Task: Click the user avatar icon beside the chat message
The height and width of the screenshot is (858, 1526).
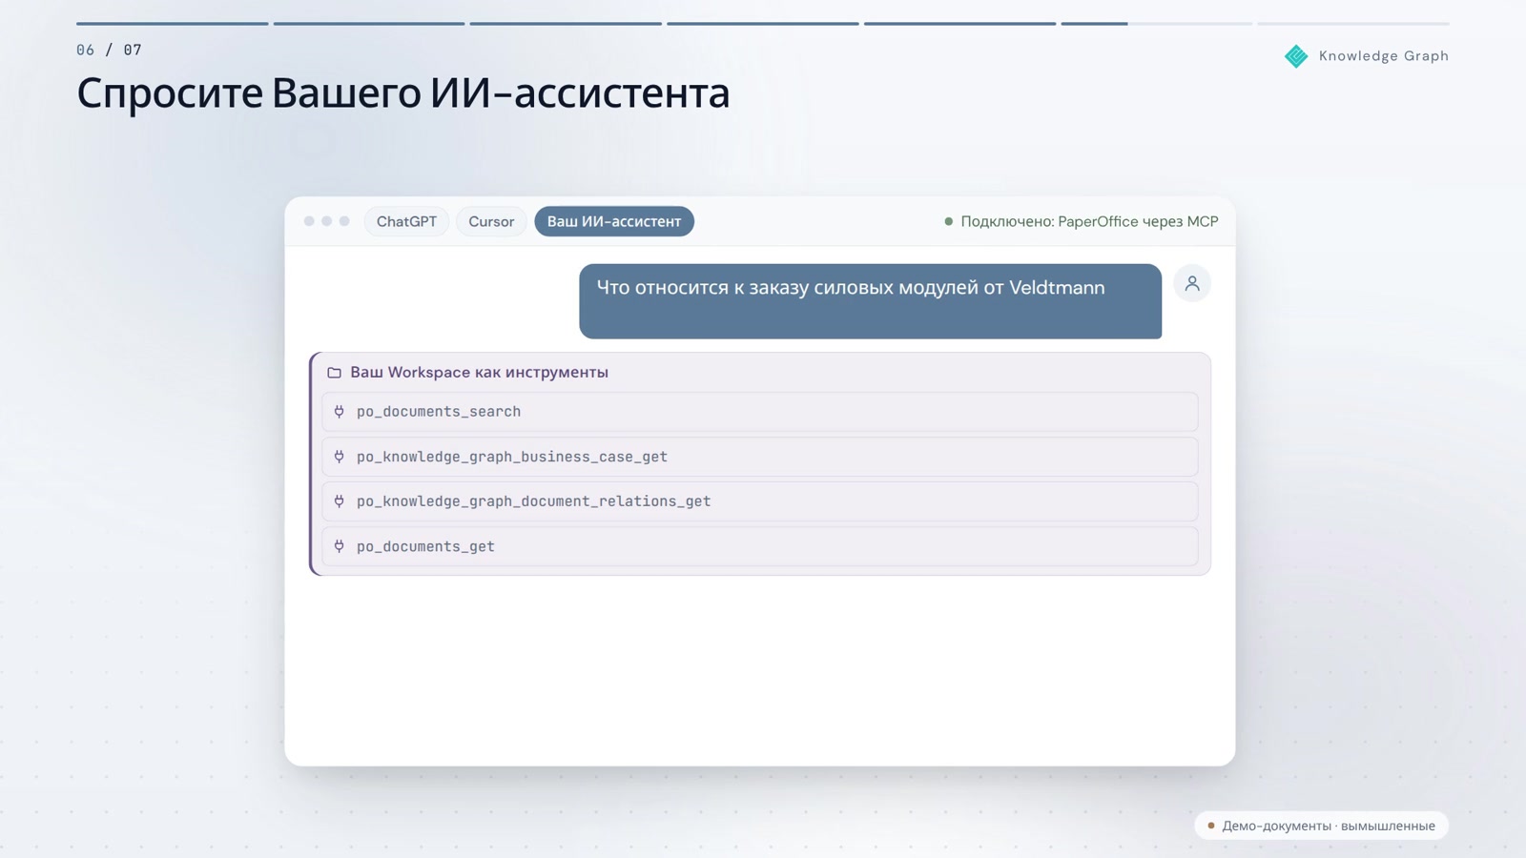Action: pyautogui.click(x=1192, y=283)
